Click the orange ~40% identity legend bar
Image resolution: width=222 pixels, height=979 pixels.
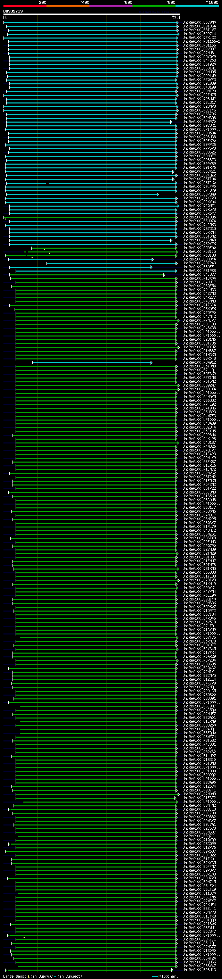pos(68,6)
